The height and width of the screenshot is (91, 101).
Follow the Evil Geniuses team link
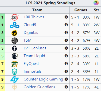point(35,48)
